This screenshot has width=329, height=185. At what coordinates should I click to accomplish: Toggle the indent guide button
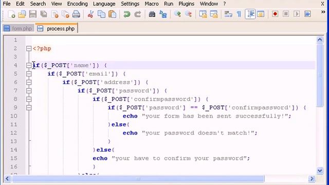pyautogui.click(x=250, y=14)
